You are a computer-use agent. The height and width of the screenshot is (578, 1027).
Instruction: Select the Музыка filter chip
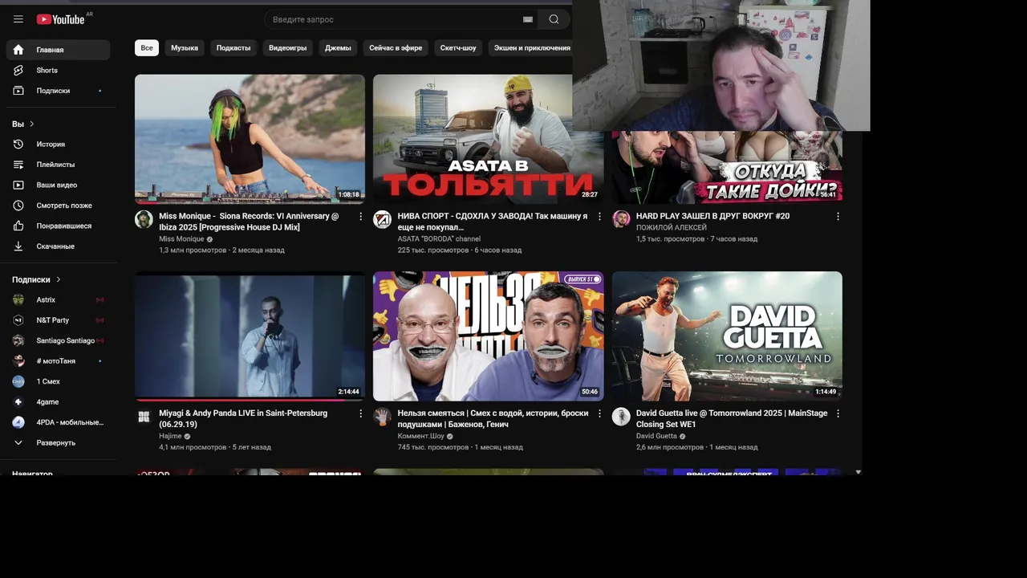point(185,48)
